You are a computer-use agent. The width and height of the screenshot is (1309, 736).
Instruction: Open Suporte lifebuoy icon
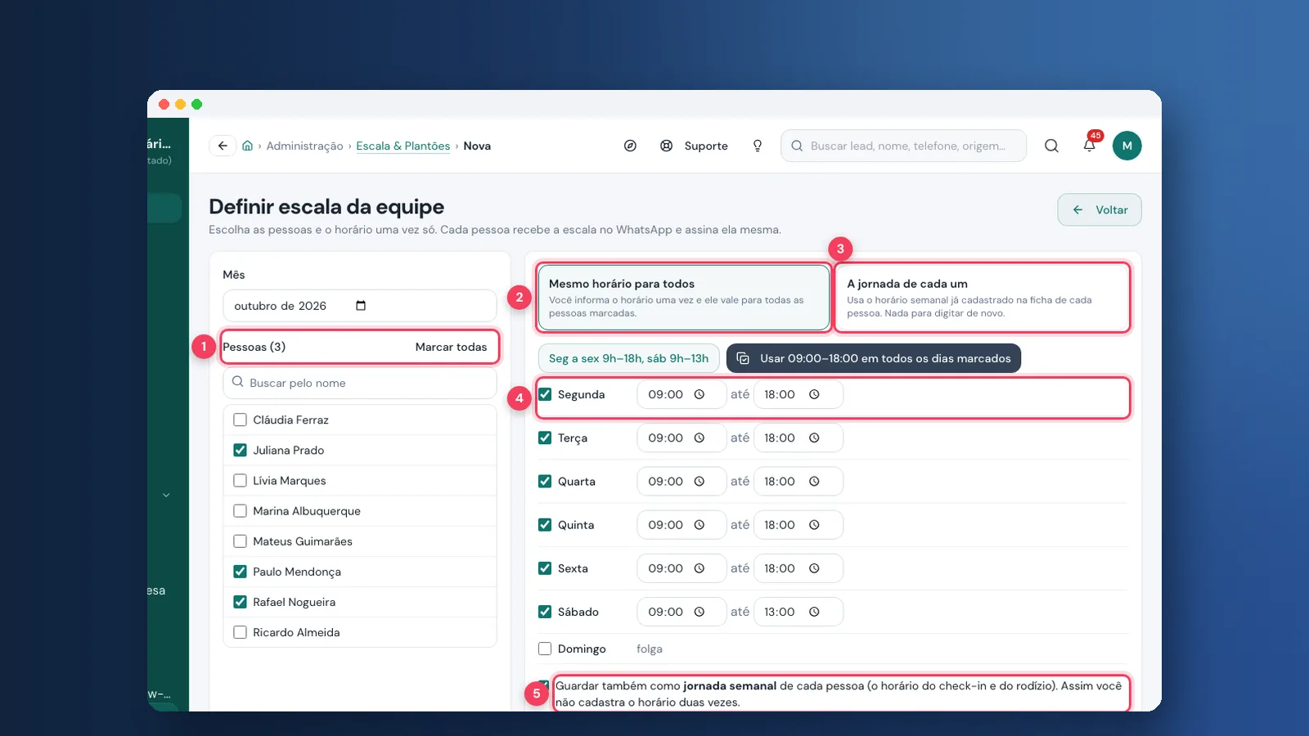(667, 146)
